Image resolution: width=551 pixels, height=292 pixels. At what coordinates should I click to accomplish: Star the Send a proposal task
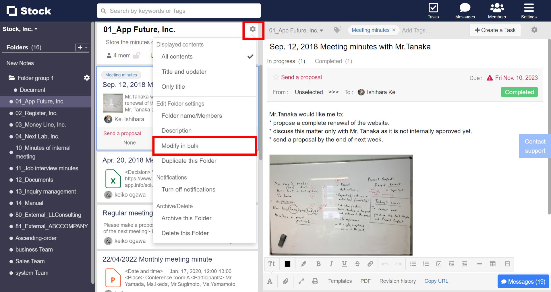tap(276, 77)
